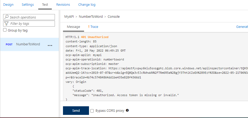Open the NumberToWord operation ellipsis menu
The width and height of the screenshot is (248, 118).
(50, 45)
